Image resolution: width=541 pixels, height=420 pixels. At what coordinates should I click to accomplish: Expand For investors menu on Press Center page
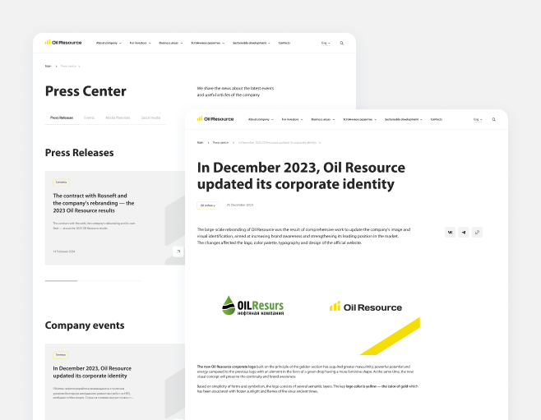click(x=140, y=43)
